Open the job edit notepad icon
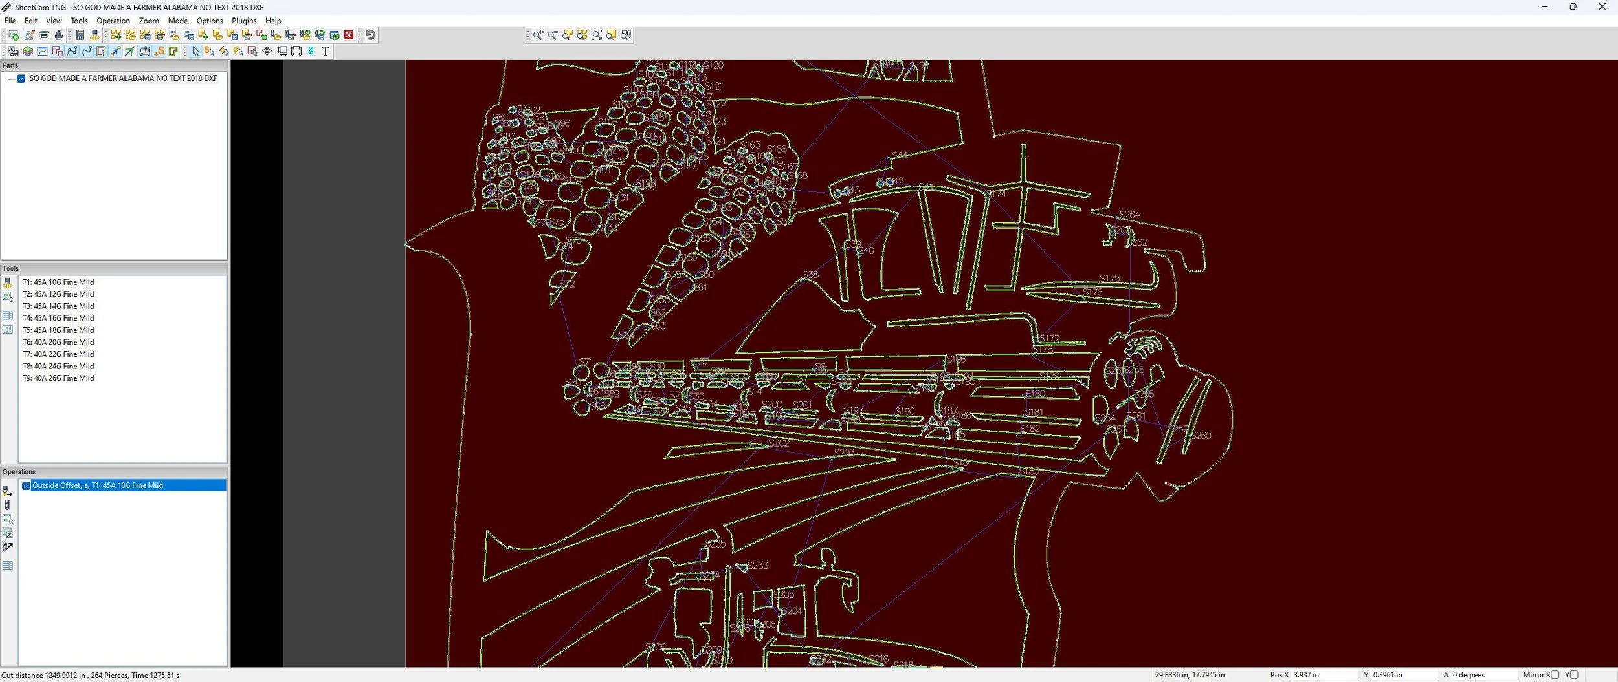Viewport: 1618px width, 682px height. [x=29, y=35]
